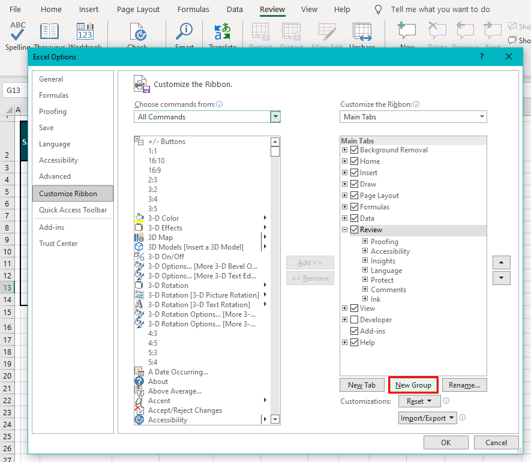Click the New Tab button
The height and width of the screenshot is (462, 531).
(362, 385)
